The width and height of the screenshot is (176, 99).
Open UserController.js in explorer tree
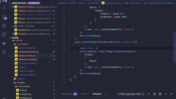[x=27, y=75]
